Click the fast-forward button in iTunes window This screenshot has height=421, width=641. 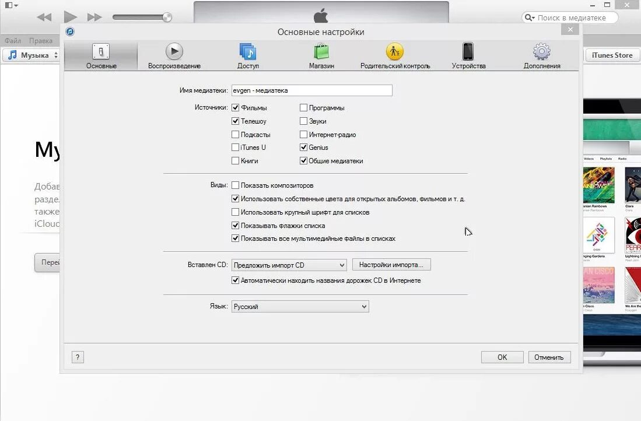94,17
